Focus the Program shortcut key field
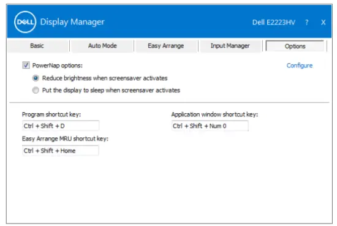The height and width of the screenshot is (226, 337). [x=61, y=126]
